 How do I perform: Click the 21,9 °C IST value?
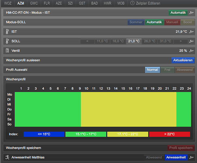coord(181,32)
